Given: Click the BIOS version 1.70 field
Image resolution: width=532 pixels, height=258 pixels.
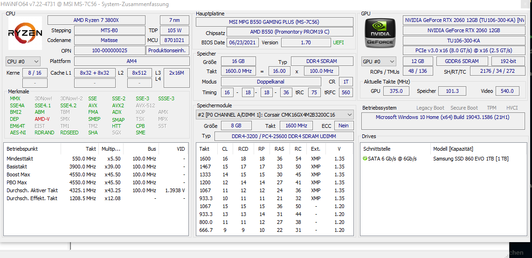Looking at the screenshot, I should pos(306,42).
